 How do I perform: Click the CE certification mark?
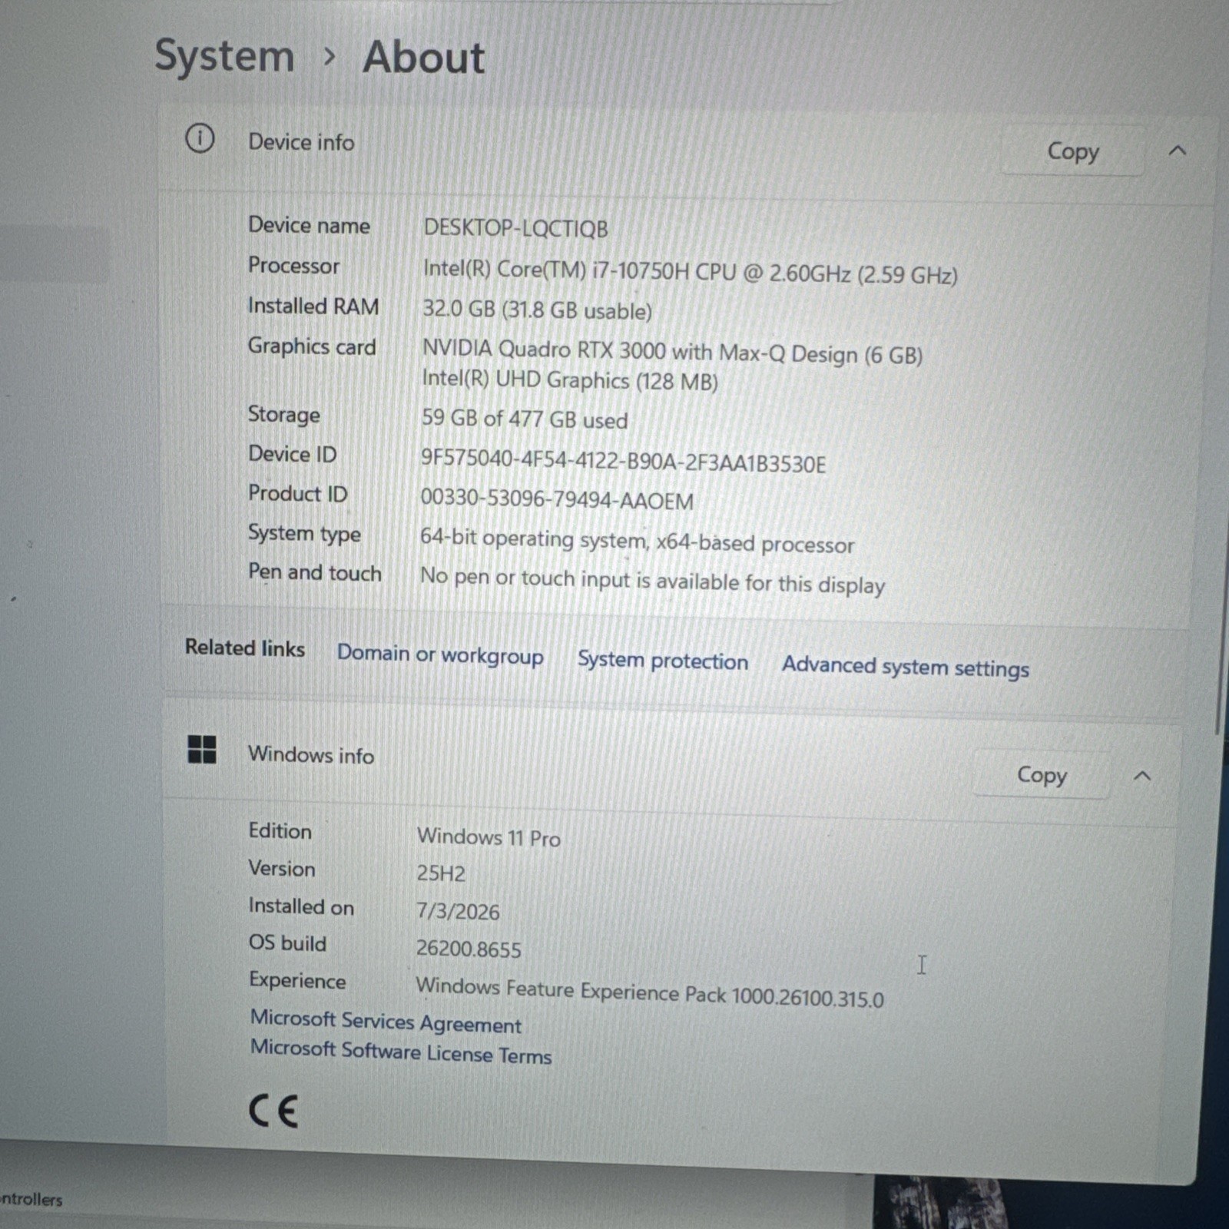273,1111
